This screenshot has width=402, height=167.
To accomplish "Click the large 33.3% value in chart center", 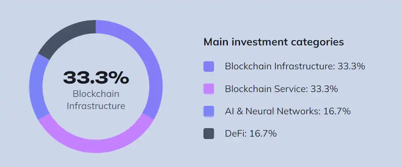I will (96, 77).
